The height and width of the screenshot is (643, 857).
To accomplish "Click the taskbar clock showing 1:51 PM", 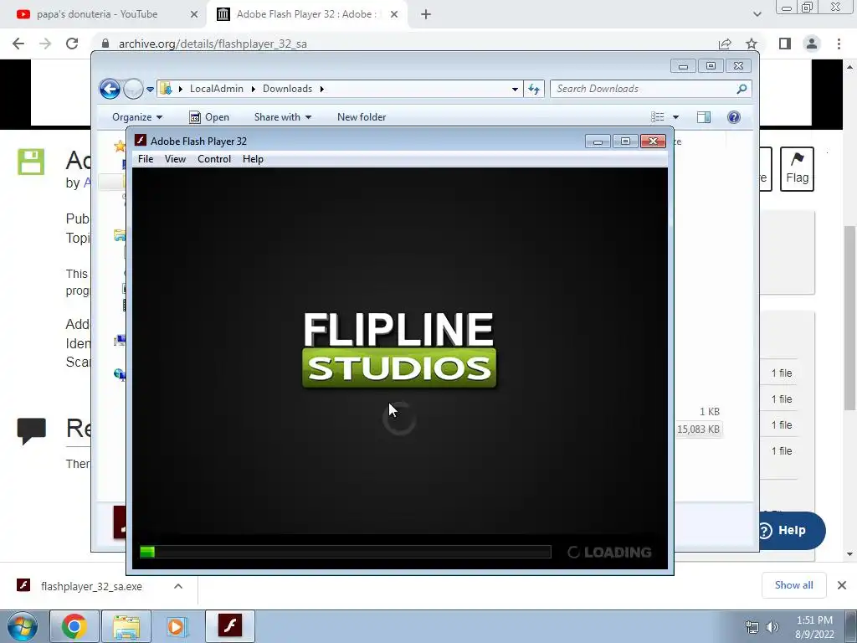I will point(814,627).
